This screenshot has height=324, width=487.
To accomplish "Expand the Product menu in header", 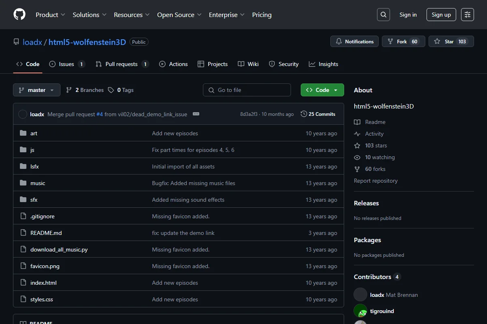I will click(x=50, y=15).
